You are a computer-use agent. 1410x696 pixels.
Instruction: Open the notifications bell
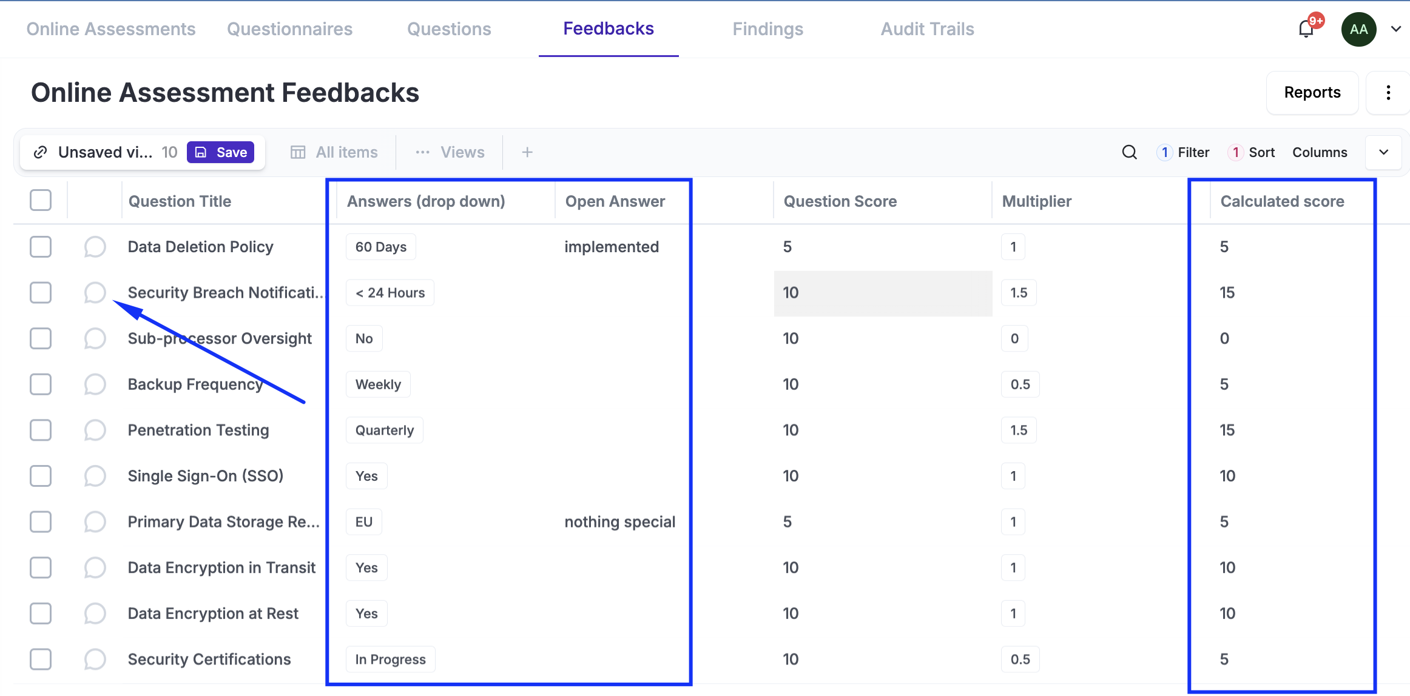tap(1306, 29)
